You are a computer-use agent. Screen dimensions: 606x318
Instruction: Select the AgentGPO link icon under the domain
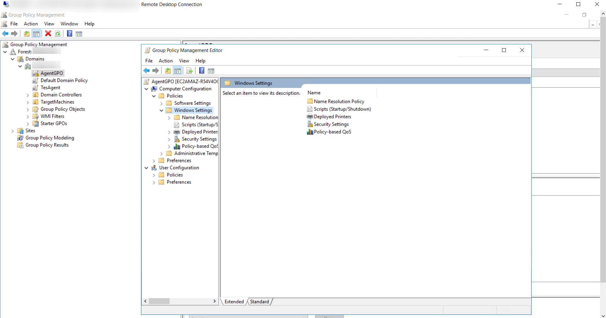coord(36,73)
